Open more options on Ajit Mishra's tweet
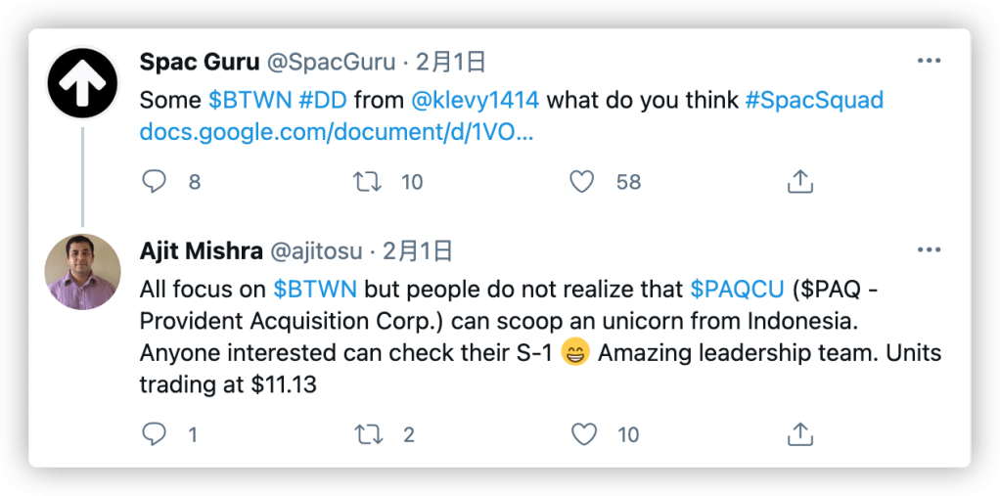 click(x=929, y=251)
